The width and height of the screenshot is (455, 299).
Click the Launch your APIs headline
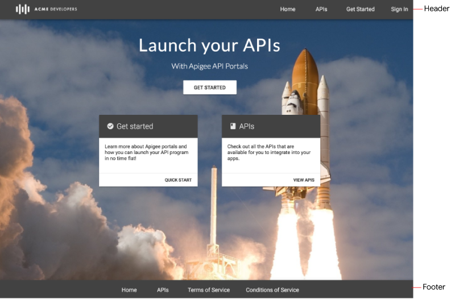click(x=209, y=45)
